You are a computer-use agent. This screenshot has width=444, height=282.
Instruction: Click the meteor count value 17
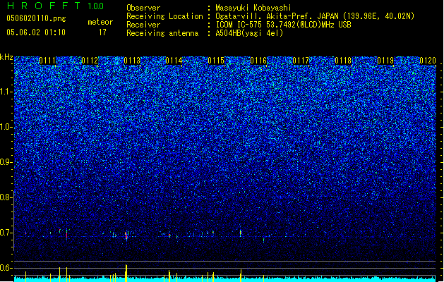pyautogui.click(x=102, y=32)
